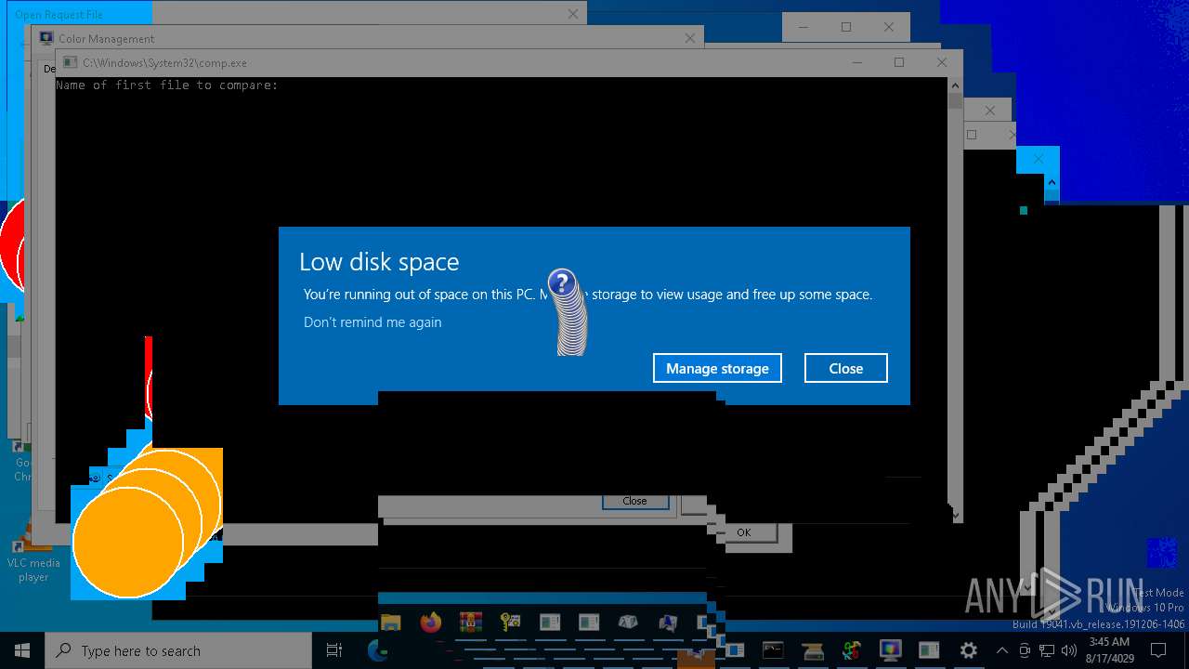Viewport: 1189px width, 669px height.
Task: Click the Meet Now tray icon
Action: [x=1025, y=650]
